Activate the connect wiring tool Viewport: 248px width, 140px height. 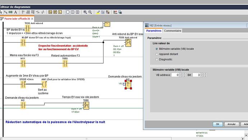point(6,12)
